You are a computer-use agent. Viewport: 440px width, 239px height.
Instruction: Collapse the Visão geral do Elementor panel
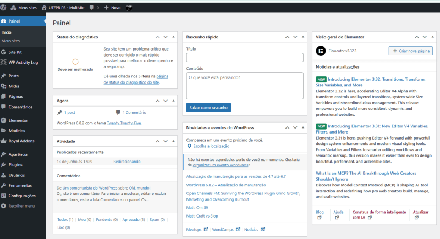[431, 37]
